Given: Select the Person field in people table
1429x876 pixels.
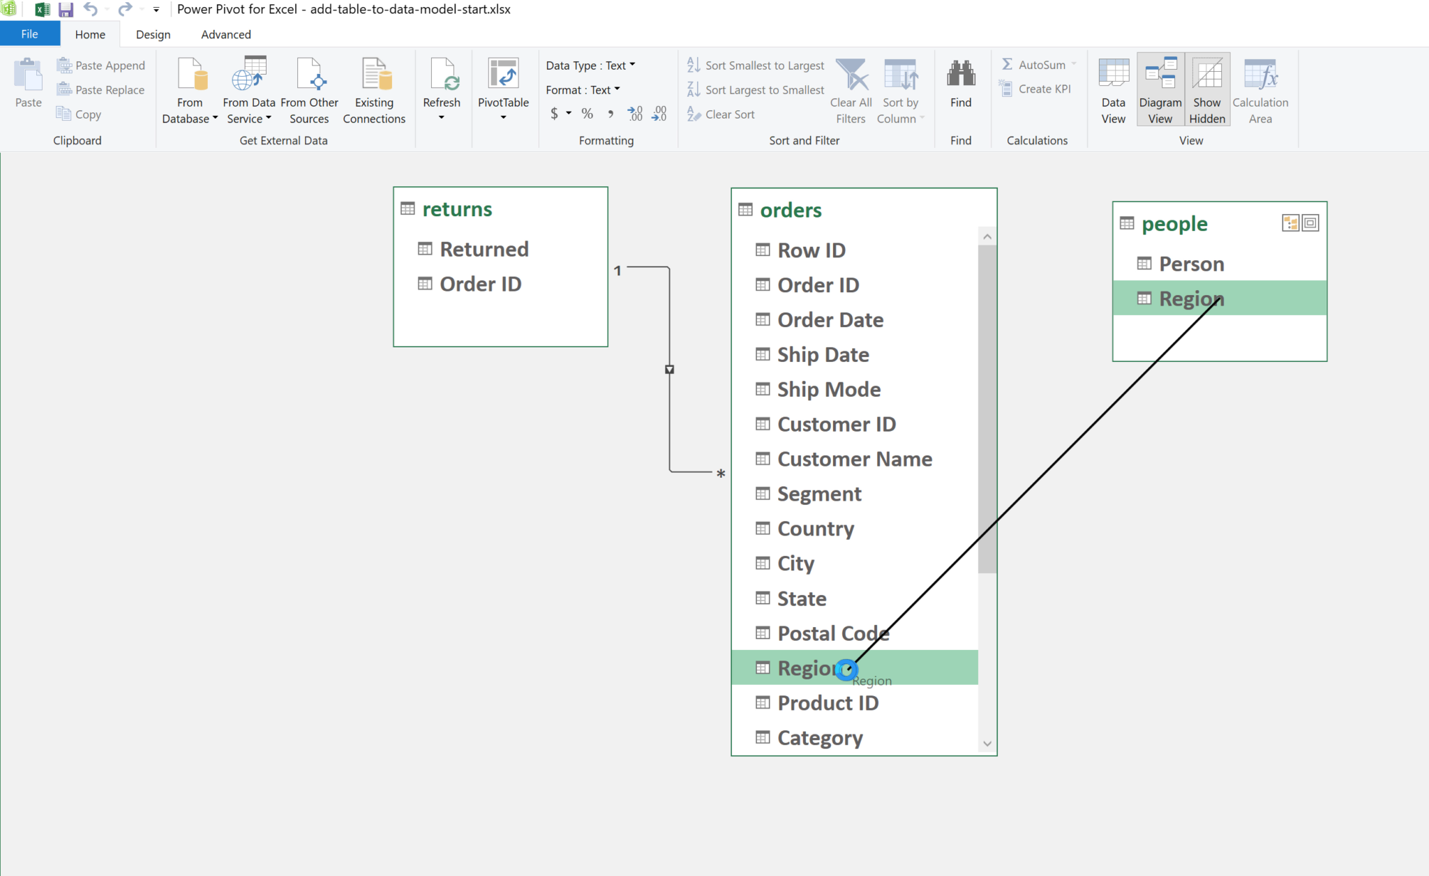Looking at the screenshot, I should click(x=1190, y=263).
